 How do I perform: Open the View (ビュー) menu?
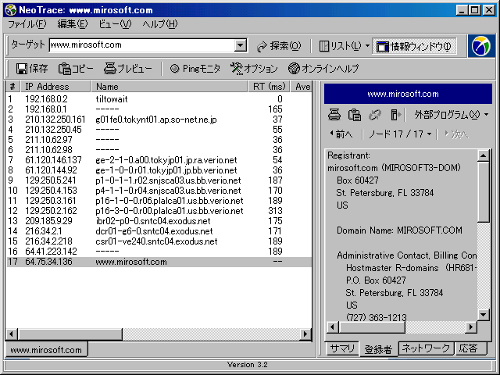pos(115,24)
